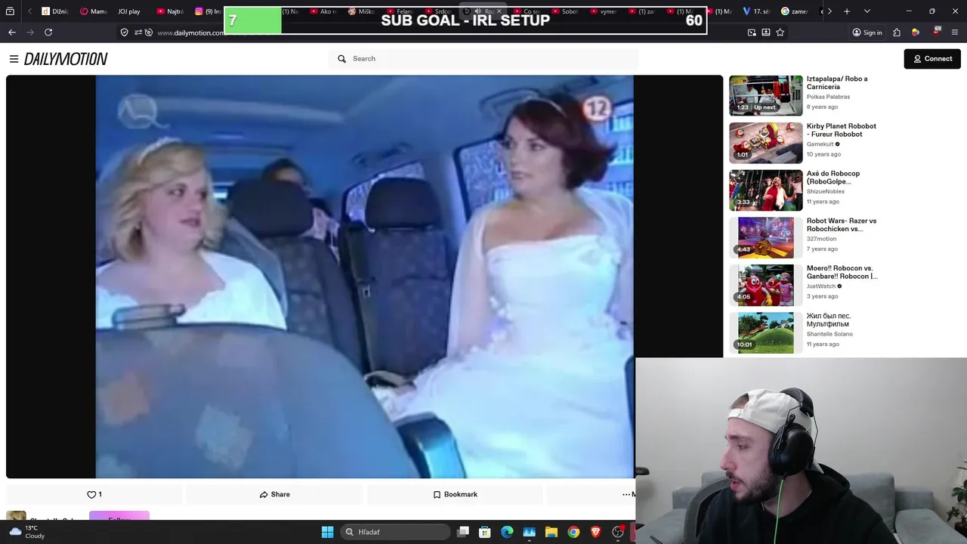
Task: Open the Iztapalapa/ Robo a Carniceria thumbnail
Action: (765, 95)
